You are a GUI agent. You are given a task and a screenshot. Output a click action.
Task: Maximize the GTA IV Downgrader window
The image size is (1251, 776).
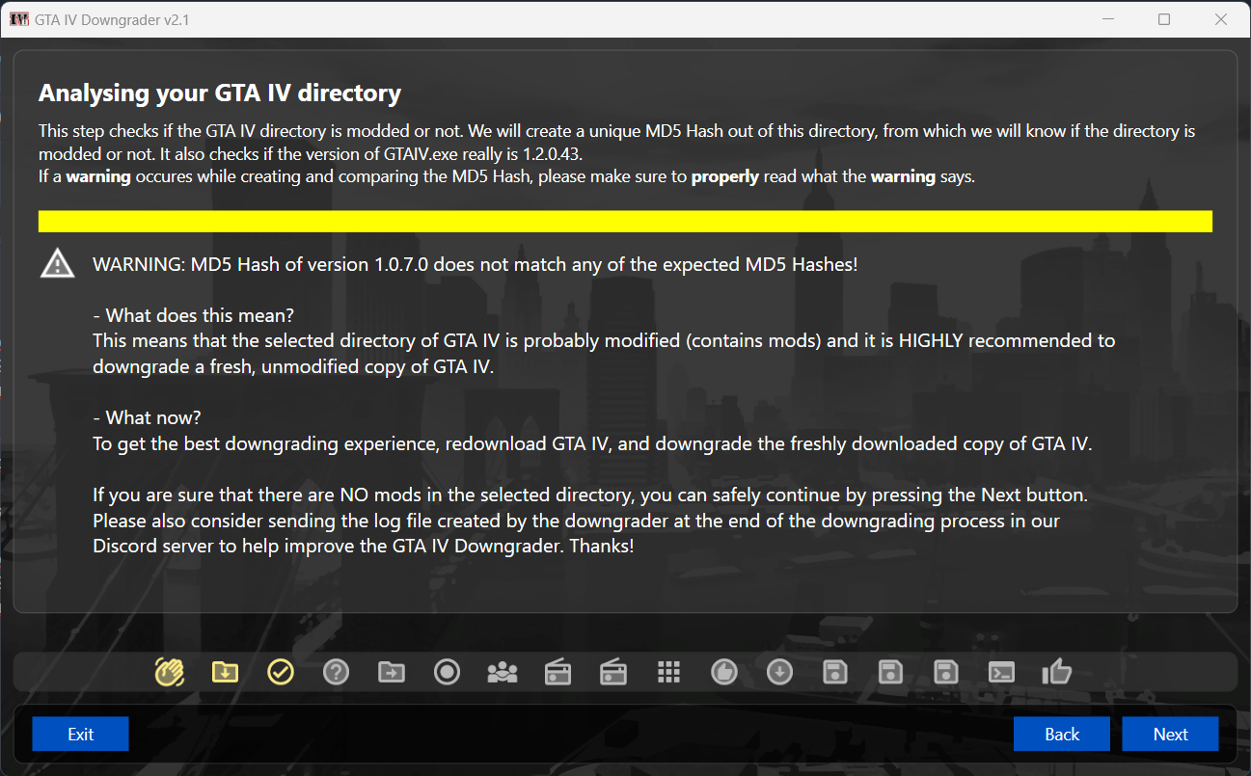1164,19
